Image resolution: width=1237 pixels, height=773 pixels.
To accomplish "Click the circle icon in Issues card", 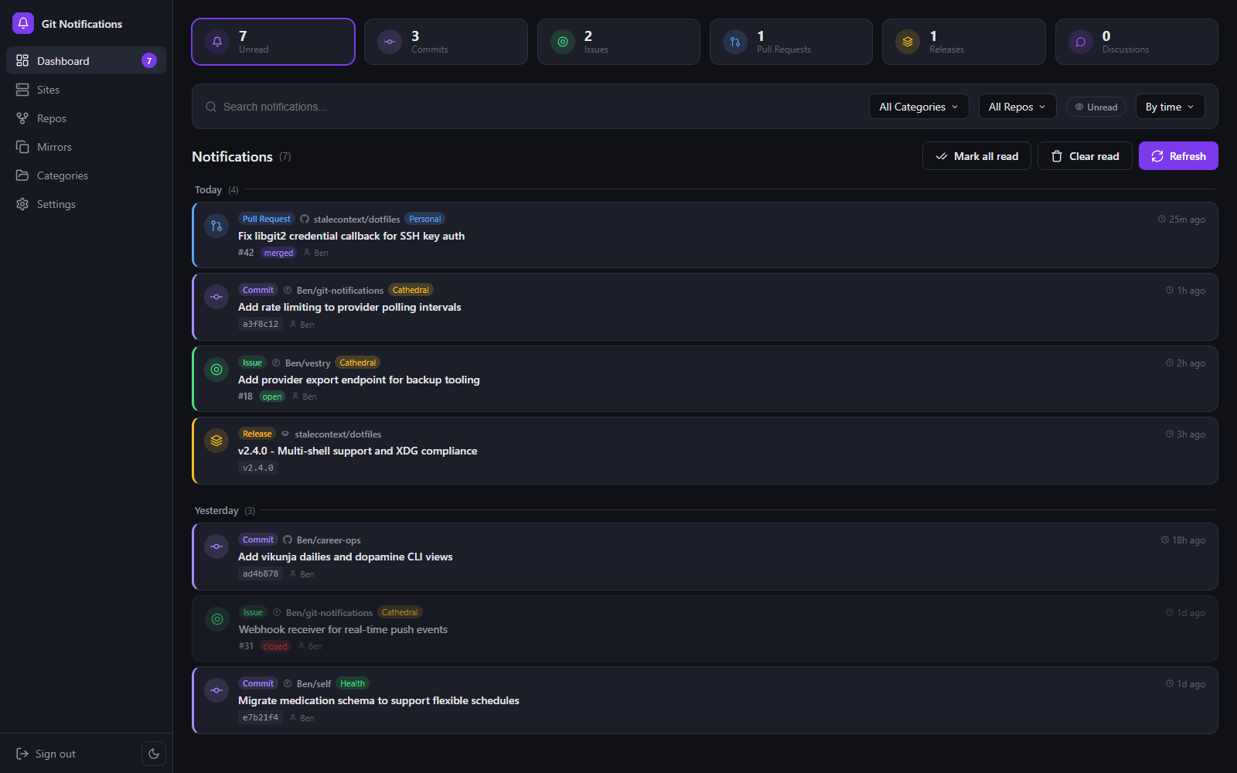I will [563, 42].
